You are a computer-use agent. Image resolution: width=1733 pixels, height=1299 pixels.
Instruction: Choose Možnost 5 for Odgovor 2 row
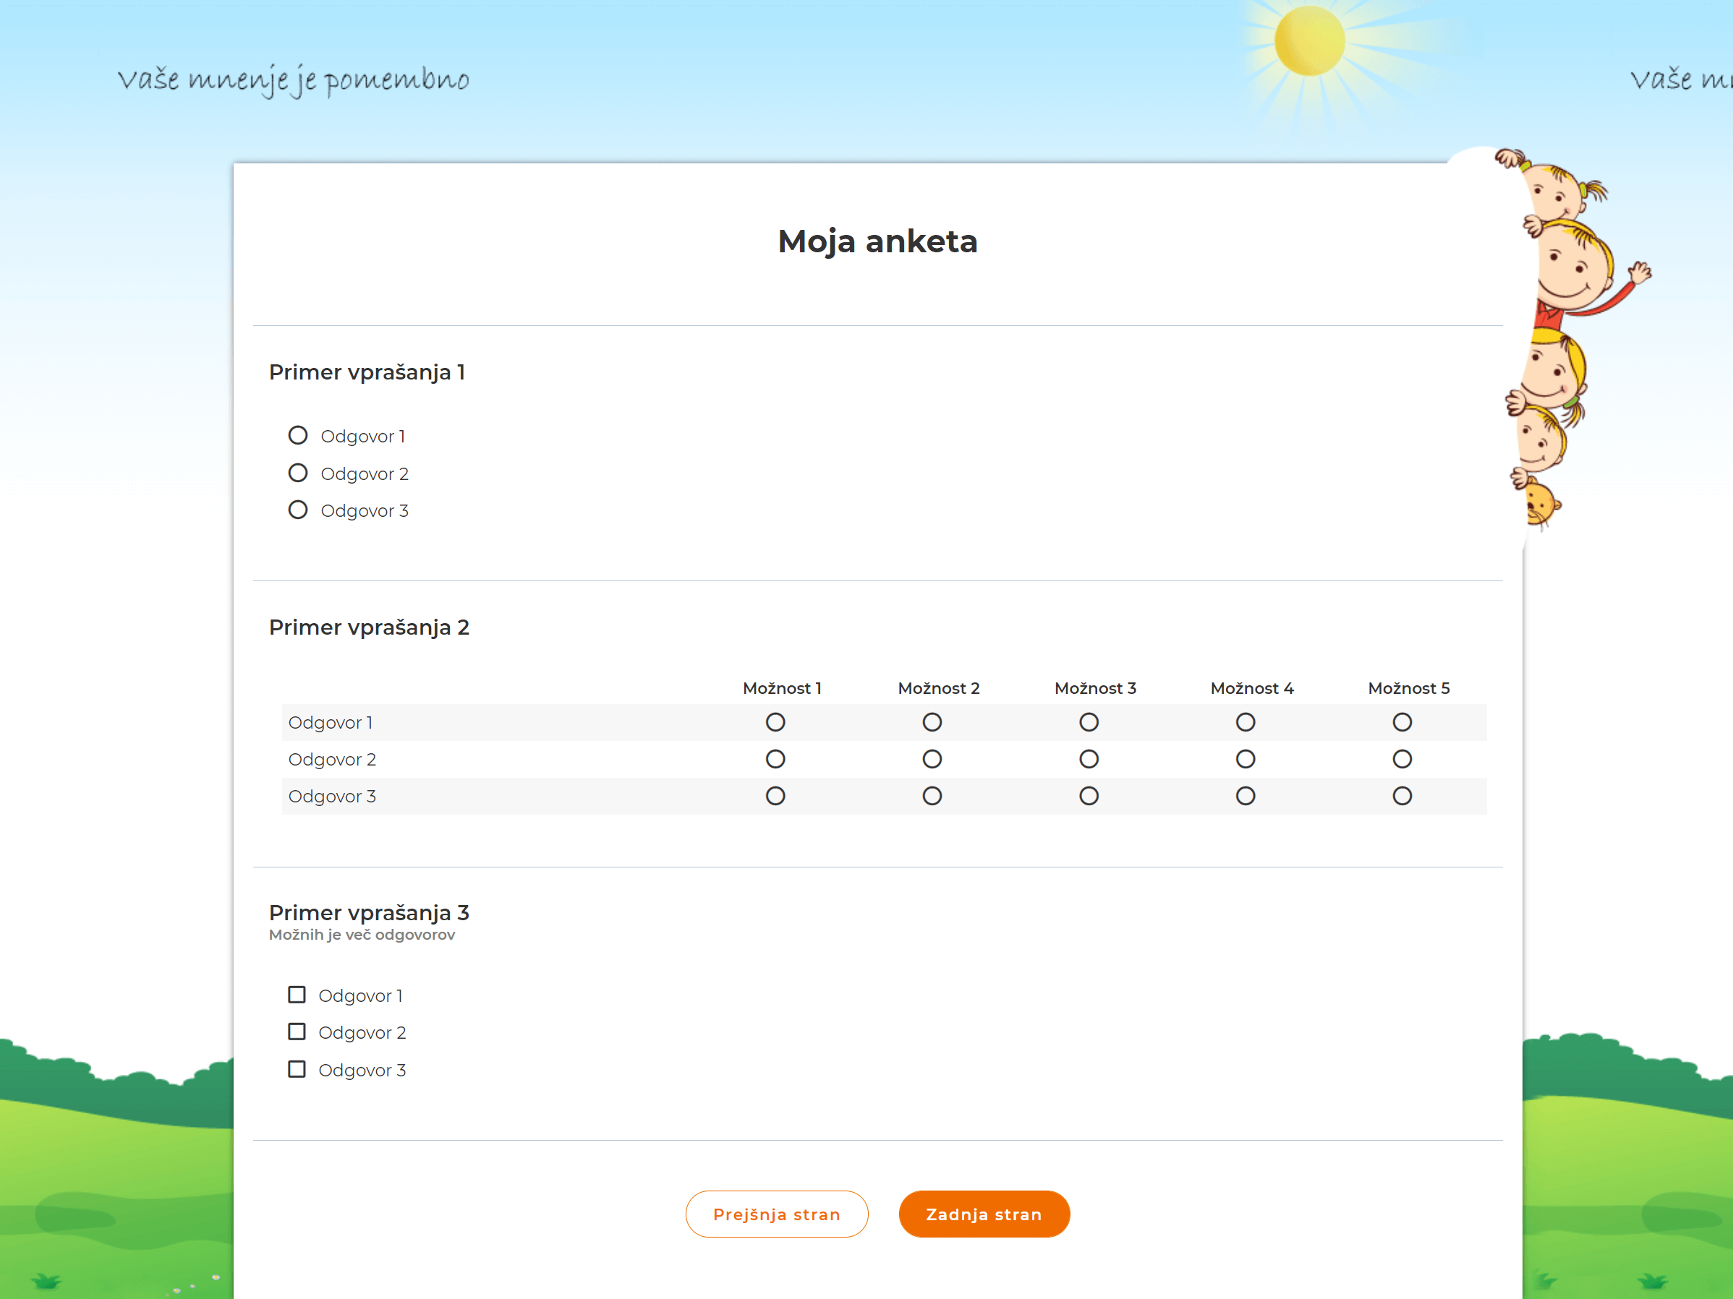click(1402, 759)
